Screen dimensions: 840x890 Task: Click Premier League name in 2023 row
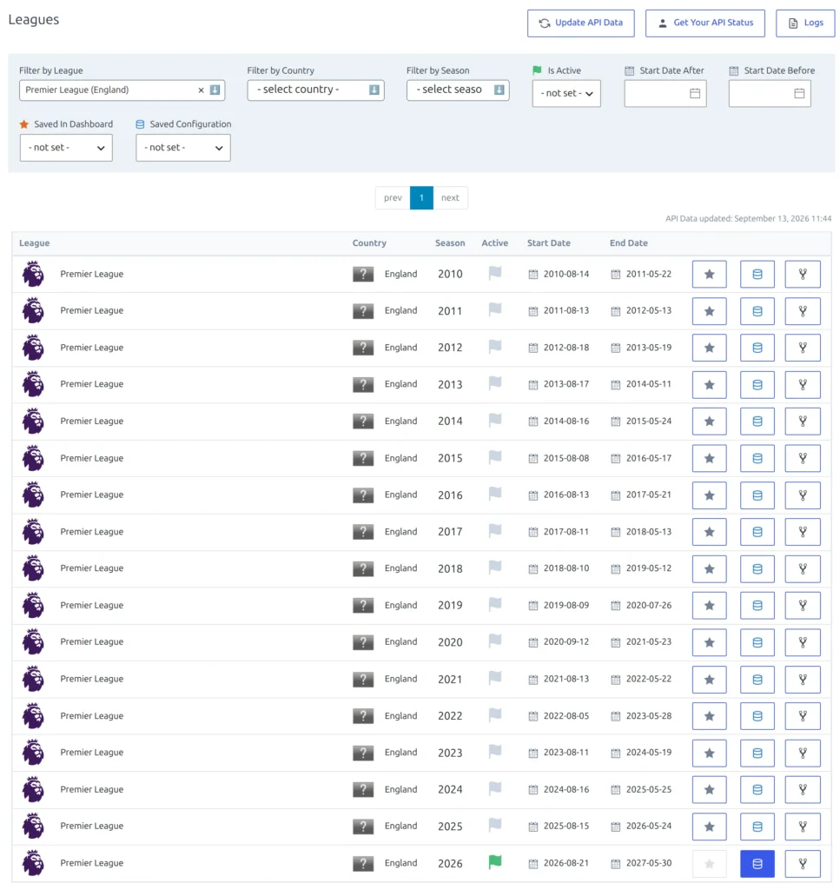(x=92, y=753)
